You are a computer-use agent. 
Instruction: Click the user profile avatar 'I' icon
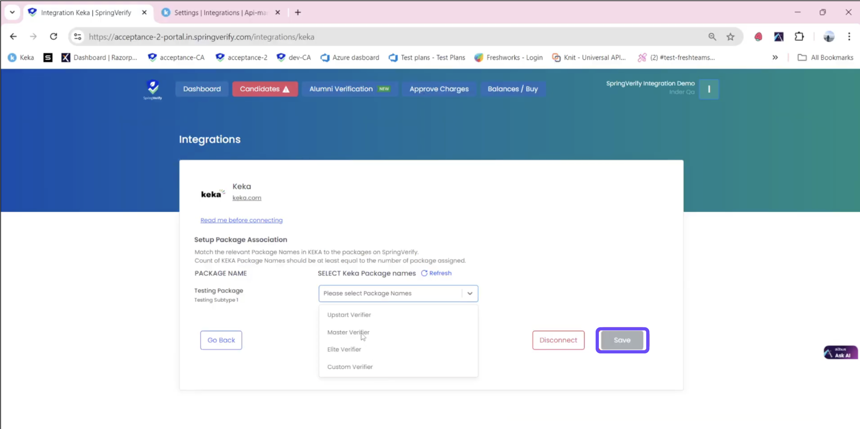click(x=709, y=89)
